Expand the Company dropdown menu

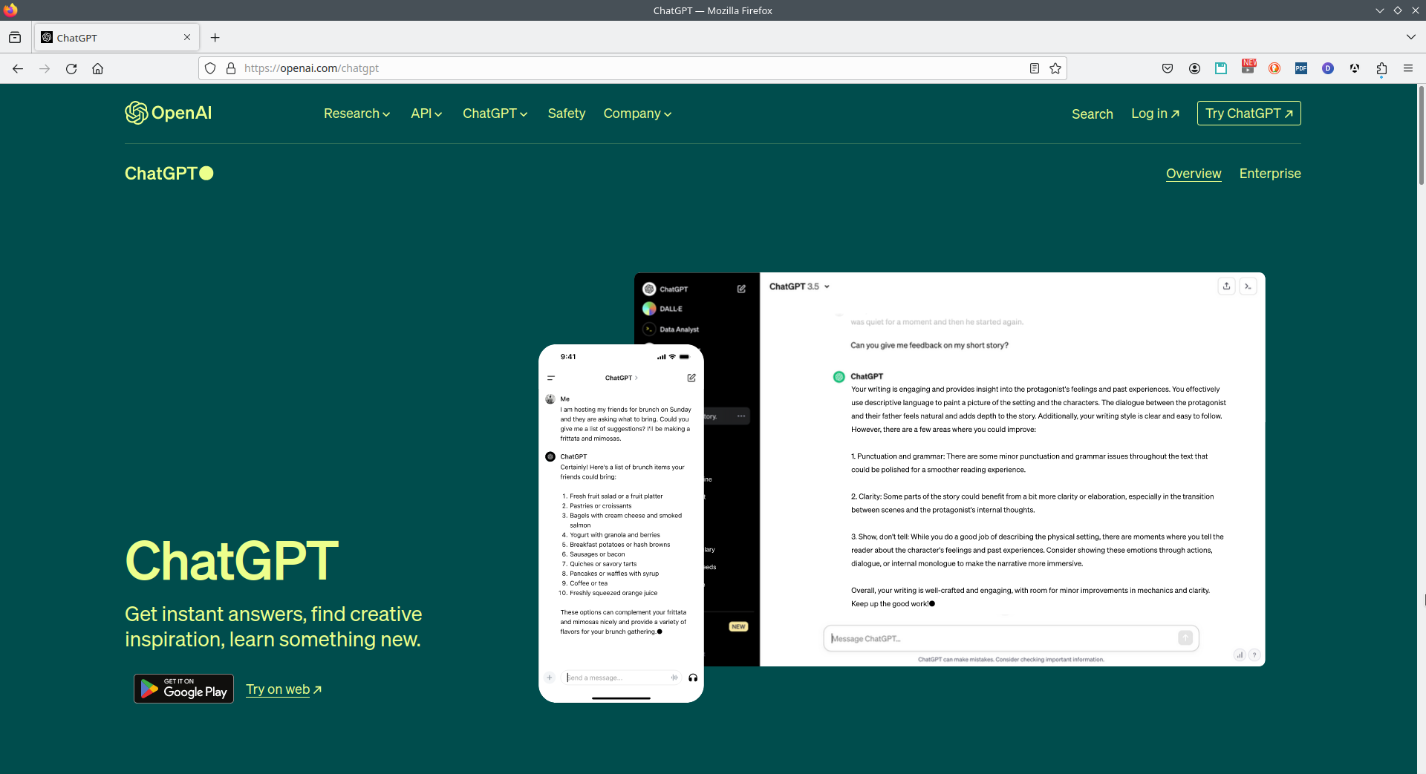point(637,114)
